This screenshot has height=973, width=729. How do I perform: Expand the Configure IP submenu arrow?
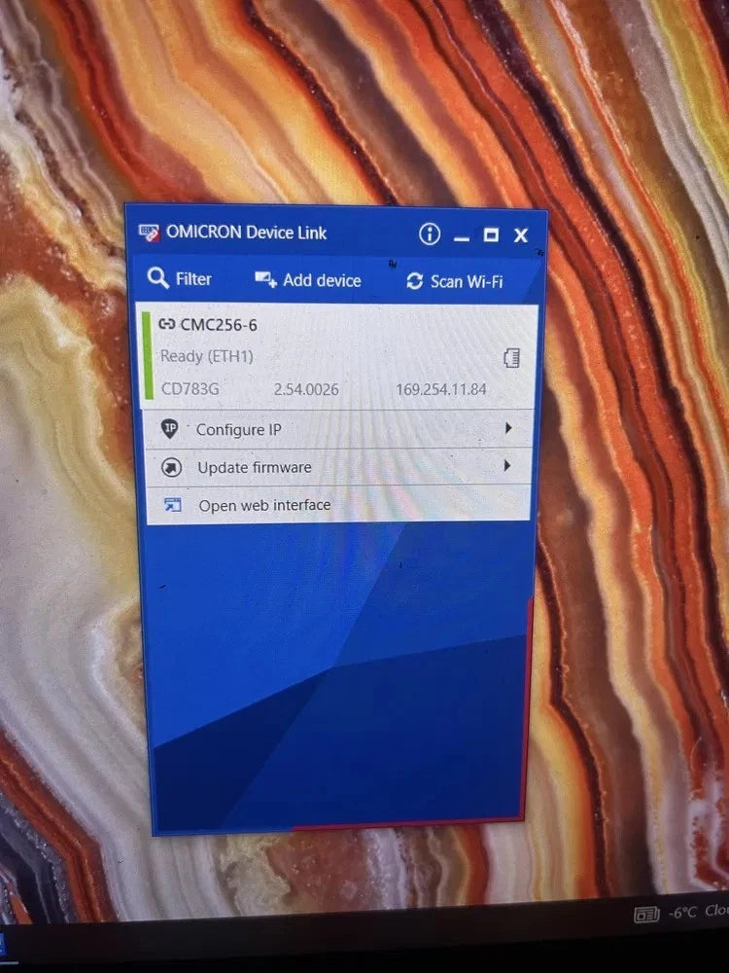(x=507, y=428)
